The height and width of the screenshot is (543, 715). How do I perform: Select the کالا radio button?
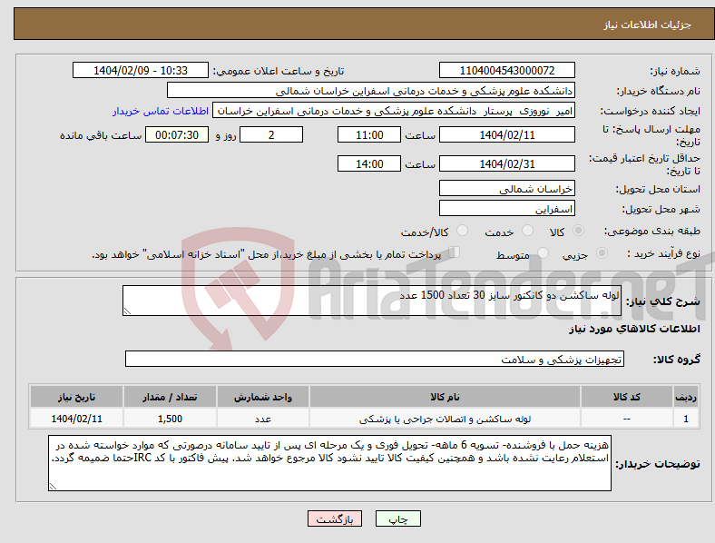coord(578,231)
